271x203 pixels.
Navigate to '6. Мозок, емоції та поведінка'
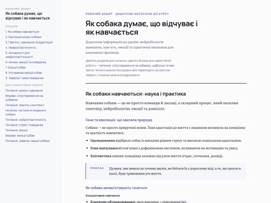[26, 62]
